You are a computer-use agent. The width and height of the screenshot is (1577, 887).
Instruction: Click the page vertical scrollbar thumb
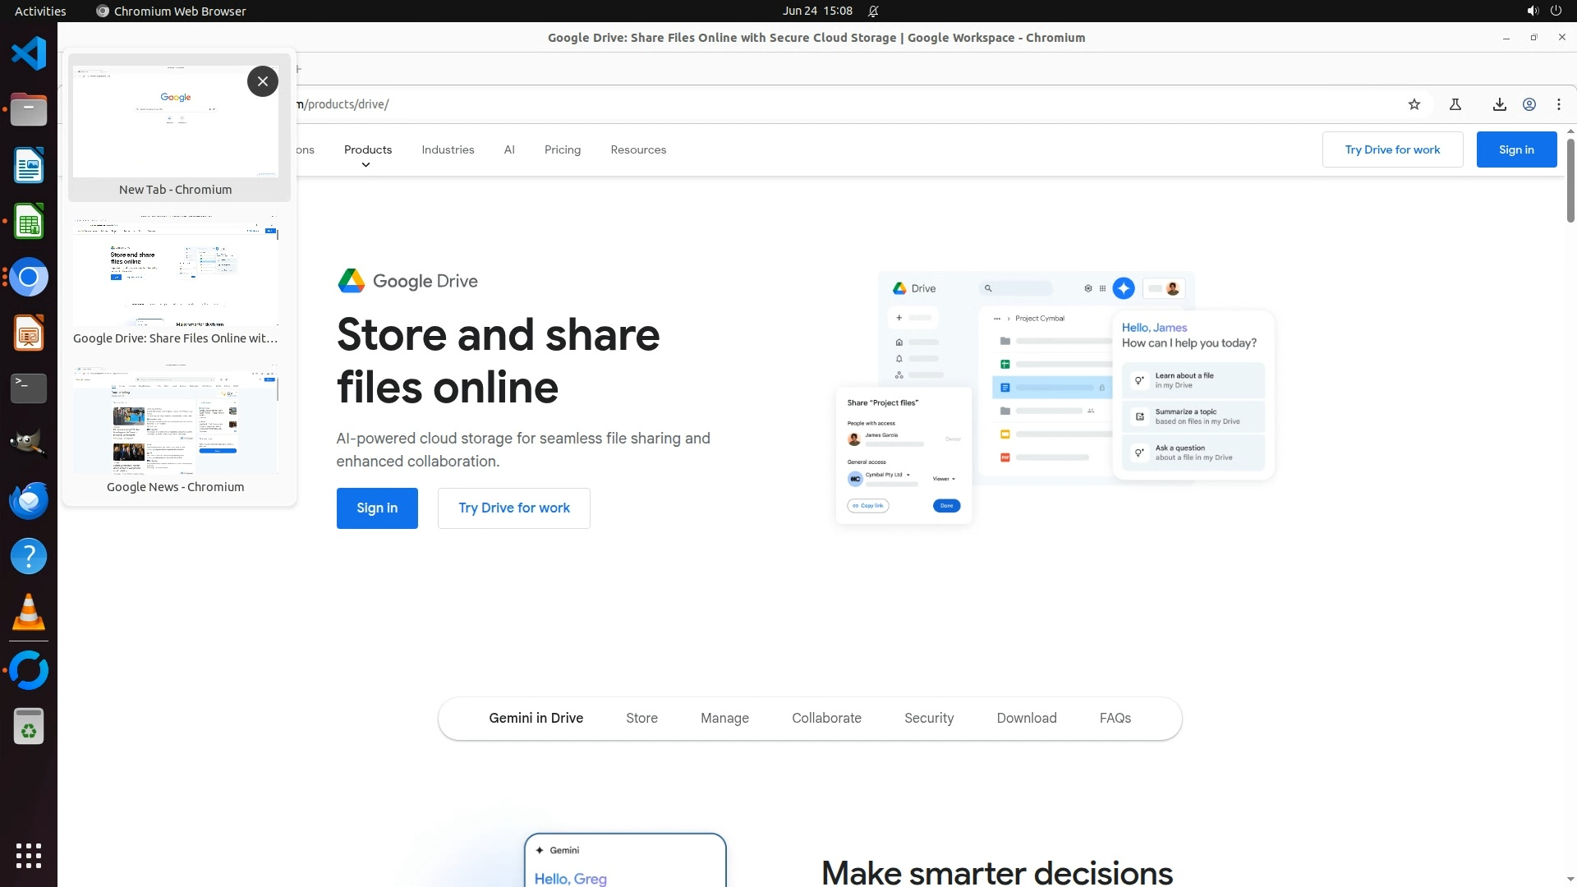pyautogui.click(x=1570, y=181)
